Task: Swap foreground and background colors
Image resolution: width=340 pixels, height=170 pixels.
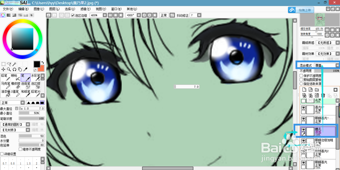Action: click(42, 63)
